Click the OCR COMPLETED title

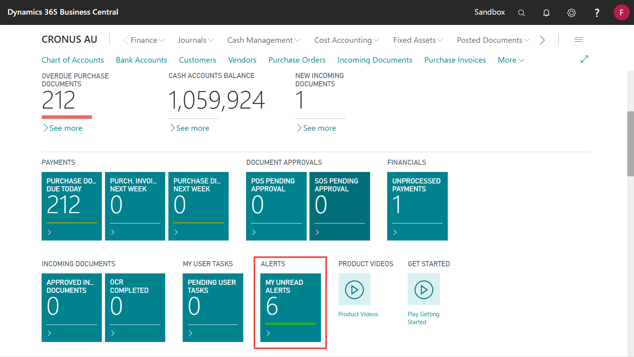click(x=129, y=286)
